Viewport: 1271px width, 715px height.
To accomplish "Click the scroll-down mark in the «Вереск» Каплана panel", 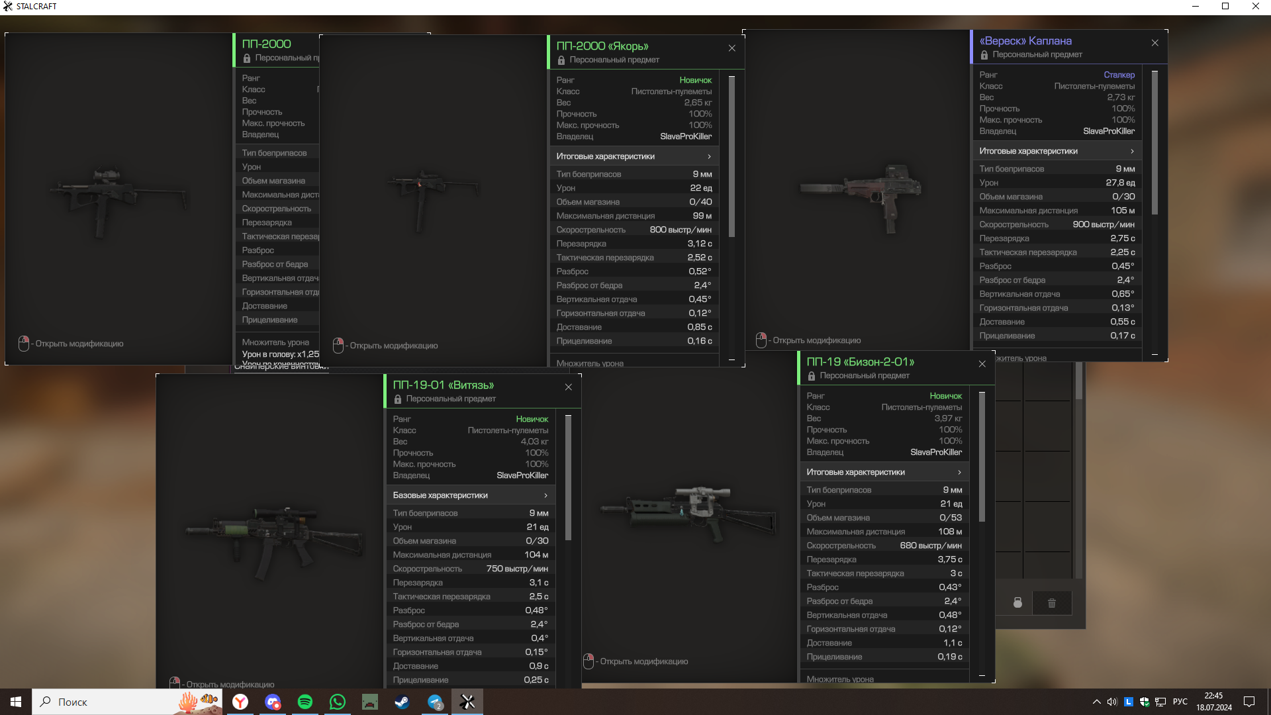I will 1154,354.
